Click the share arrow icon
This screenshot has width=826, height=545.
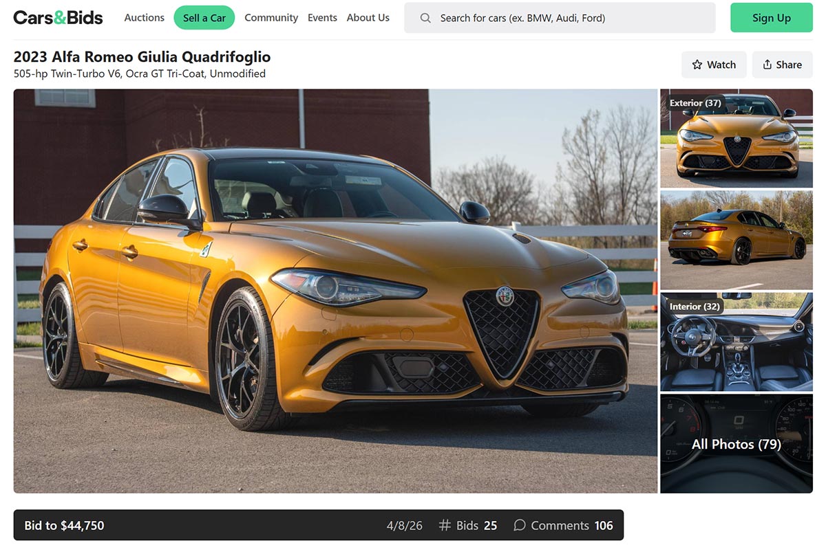[767, 65]
